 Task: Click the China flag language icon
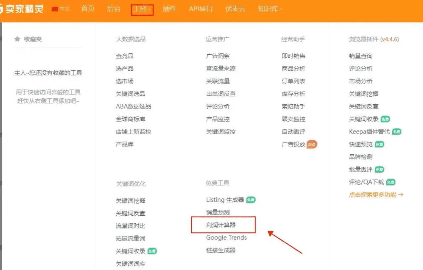55,9
